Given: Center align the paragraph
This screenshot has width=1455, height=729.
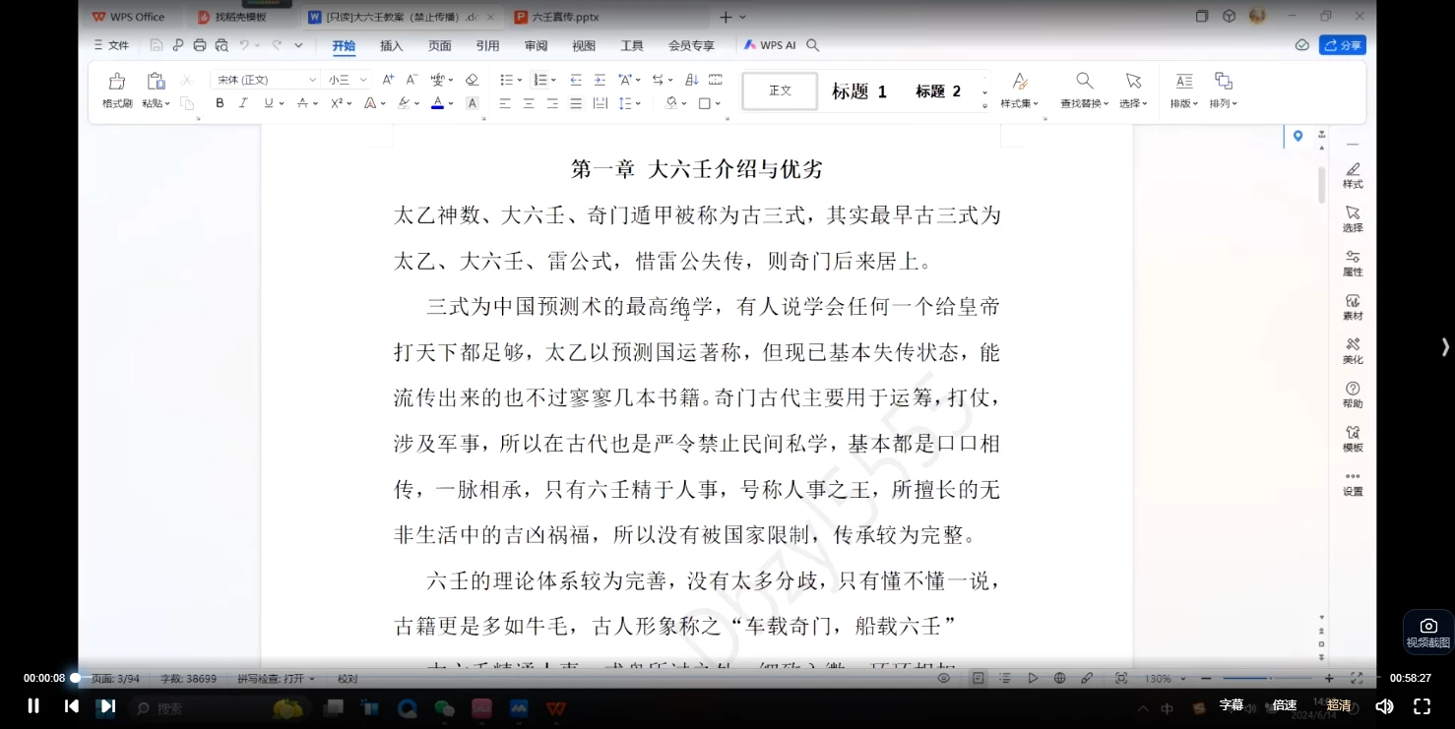Looking at the screenshot, I should pos(529,103).
